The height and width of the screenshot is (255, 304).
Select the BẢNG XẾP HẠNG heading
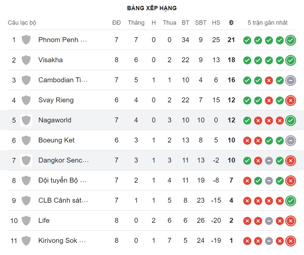(152, 8)
